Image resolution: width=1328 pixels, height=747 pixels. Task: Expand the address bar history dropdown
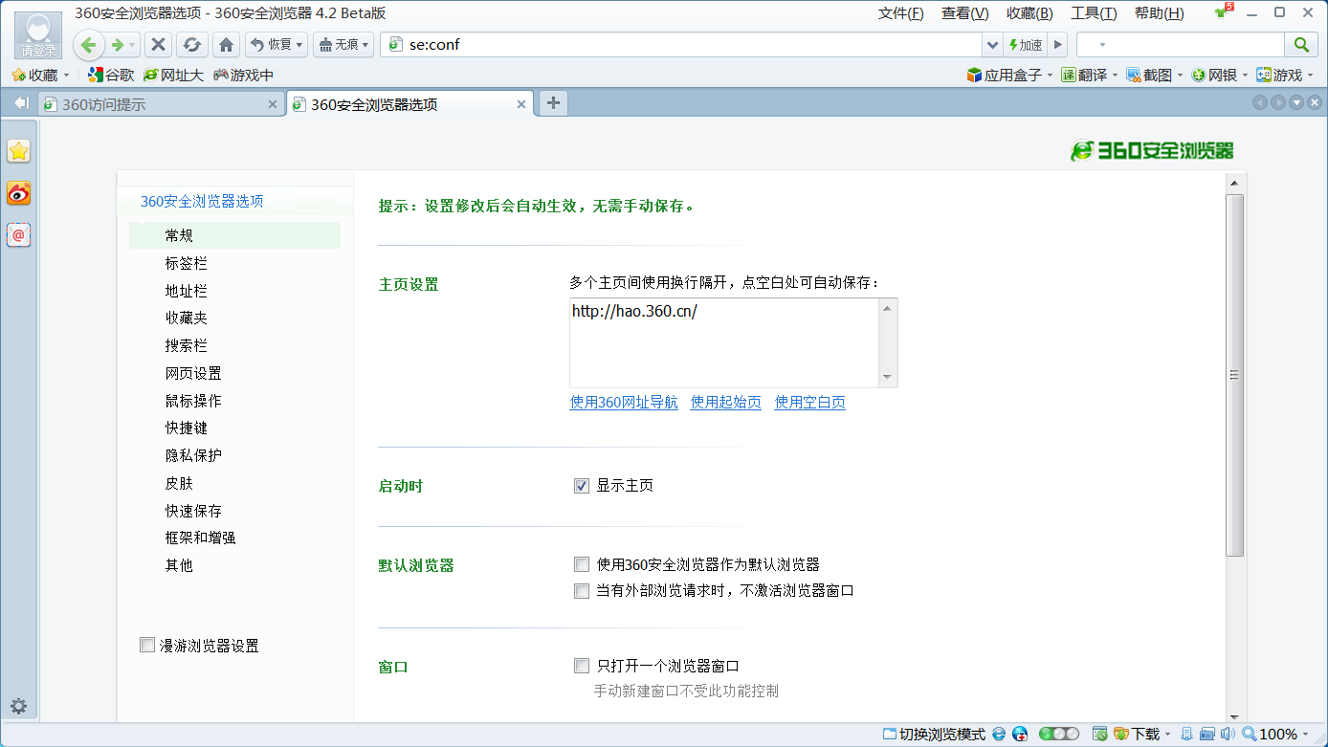(x=992, y=45)
